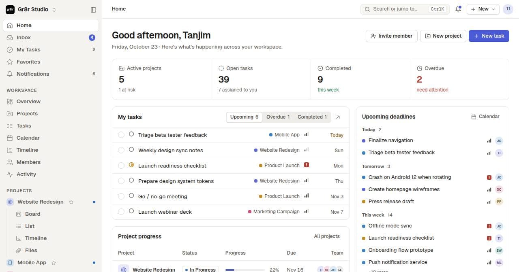Check off Triage beta tester feedback task
The width and height of the screenshot is (519, 272).
coord(121,135)
